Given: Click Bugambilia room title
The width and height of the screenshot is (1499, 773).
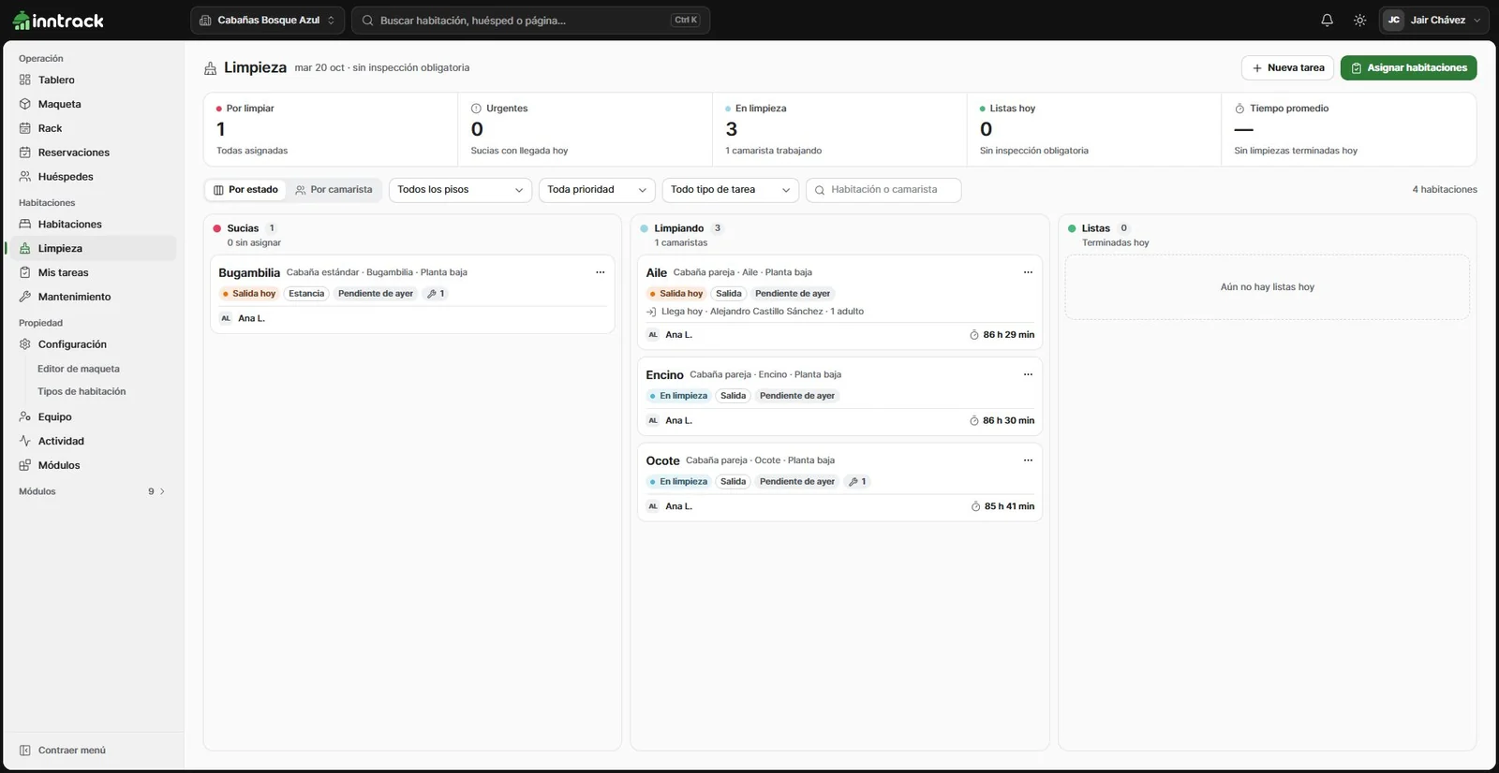Looking at the screenshot, I should point(249,273).
